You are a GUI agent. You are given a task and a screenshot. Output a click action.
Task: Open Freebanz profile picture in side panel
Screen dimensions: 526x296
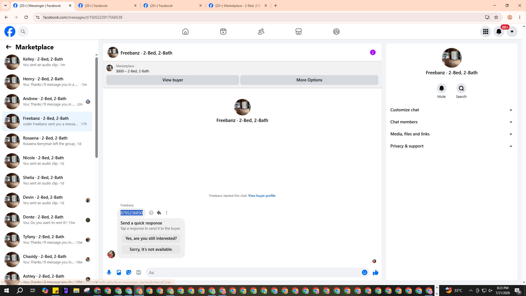[451, 58]
